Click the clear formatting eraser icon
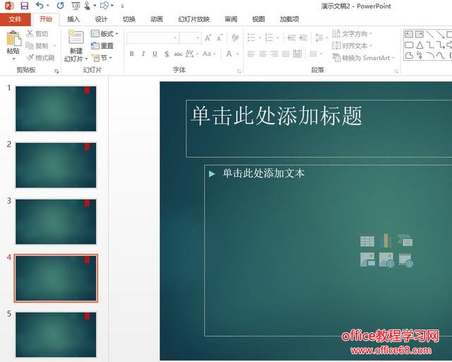 coord(235,37)
